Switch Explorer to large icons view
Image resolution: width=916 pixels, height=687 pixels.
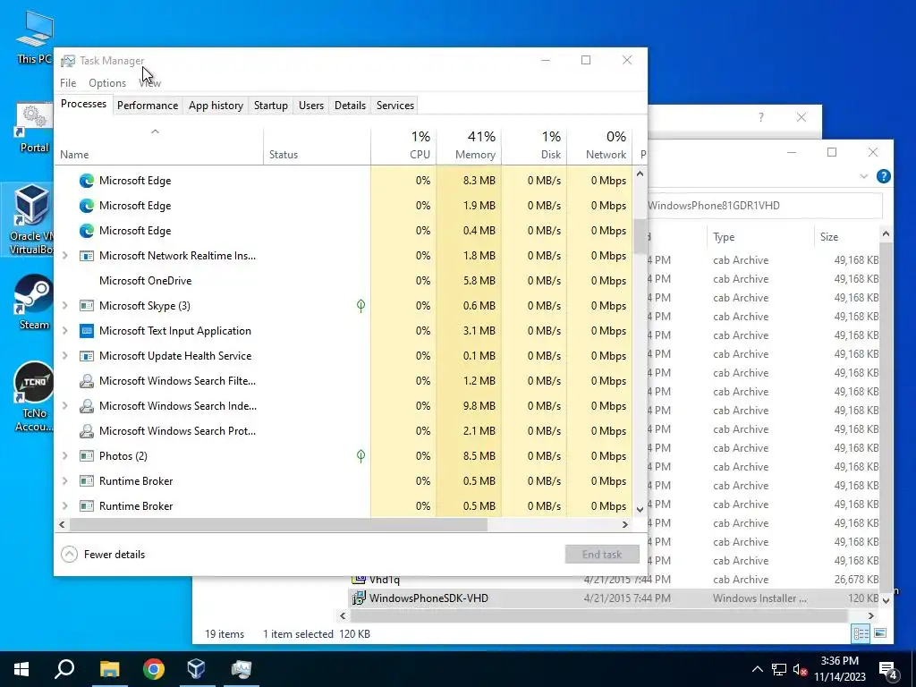click(880, 633)
